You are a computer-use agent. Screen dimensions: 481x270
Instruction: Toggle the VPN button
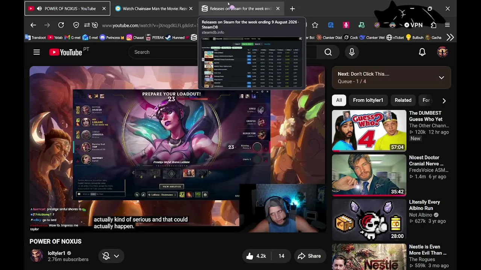pos(413,25)
